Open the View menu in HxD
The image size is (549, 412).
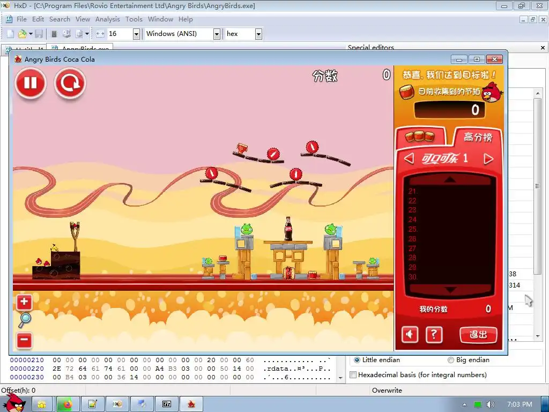click(83, 19)
